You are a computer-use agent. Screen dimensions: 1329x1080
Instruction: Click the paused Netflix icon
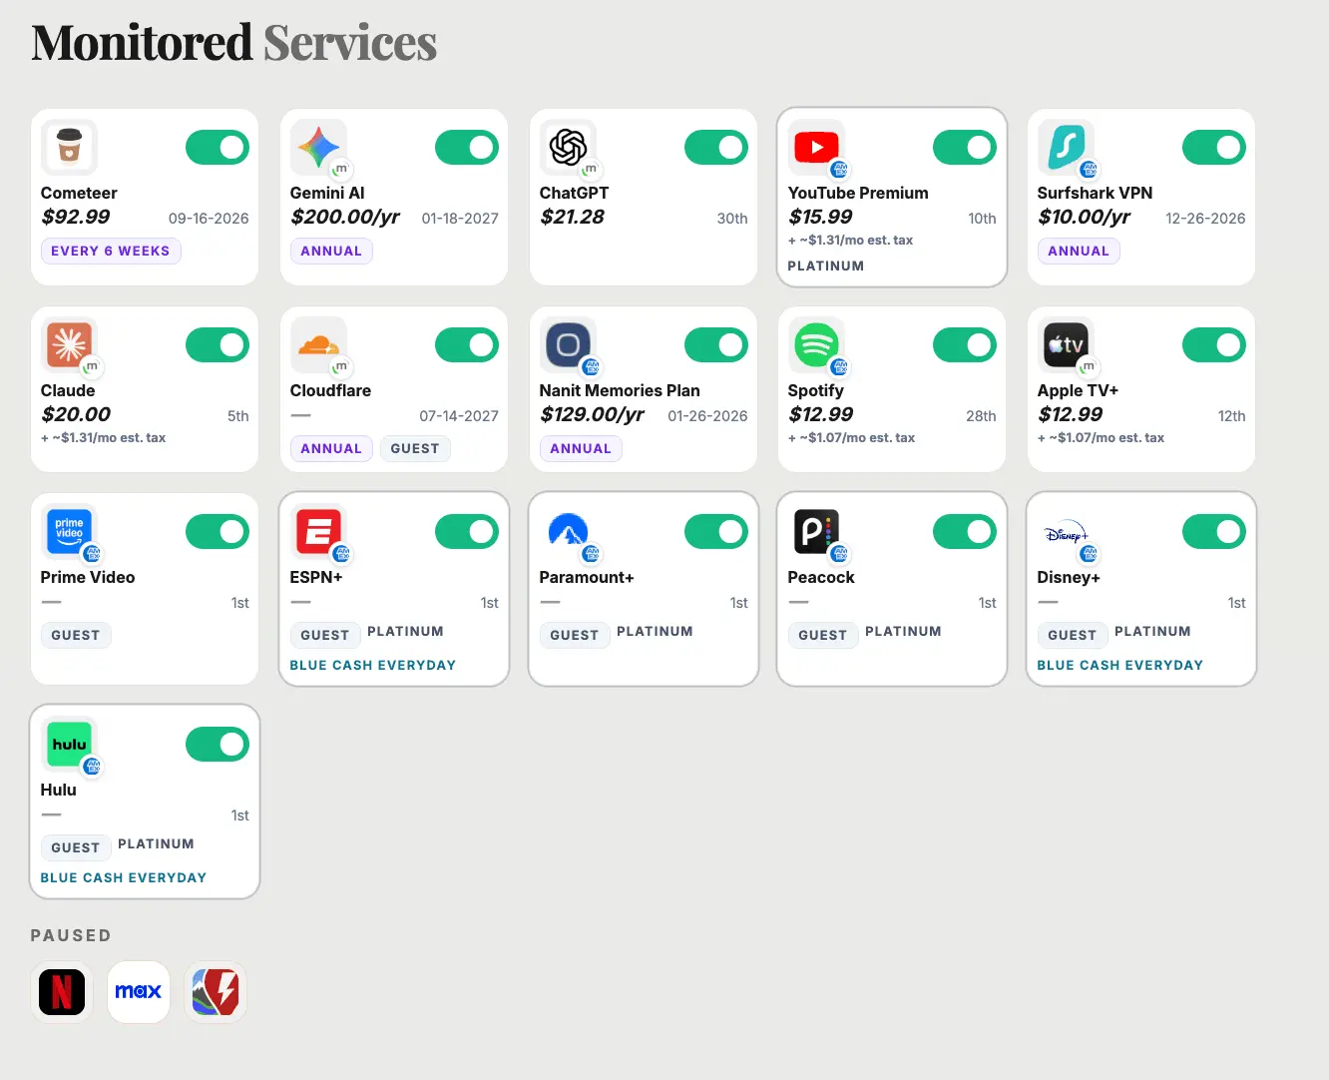point(62,992)
